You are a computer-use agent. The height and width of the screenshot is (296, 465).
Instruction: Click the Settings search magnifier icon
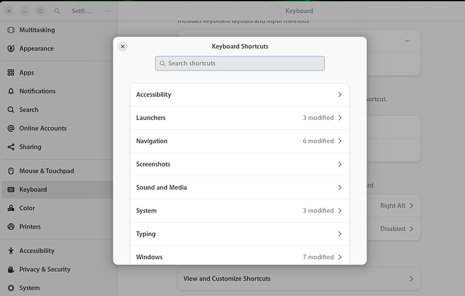tap(57, 11)
